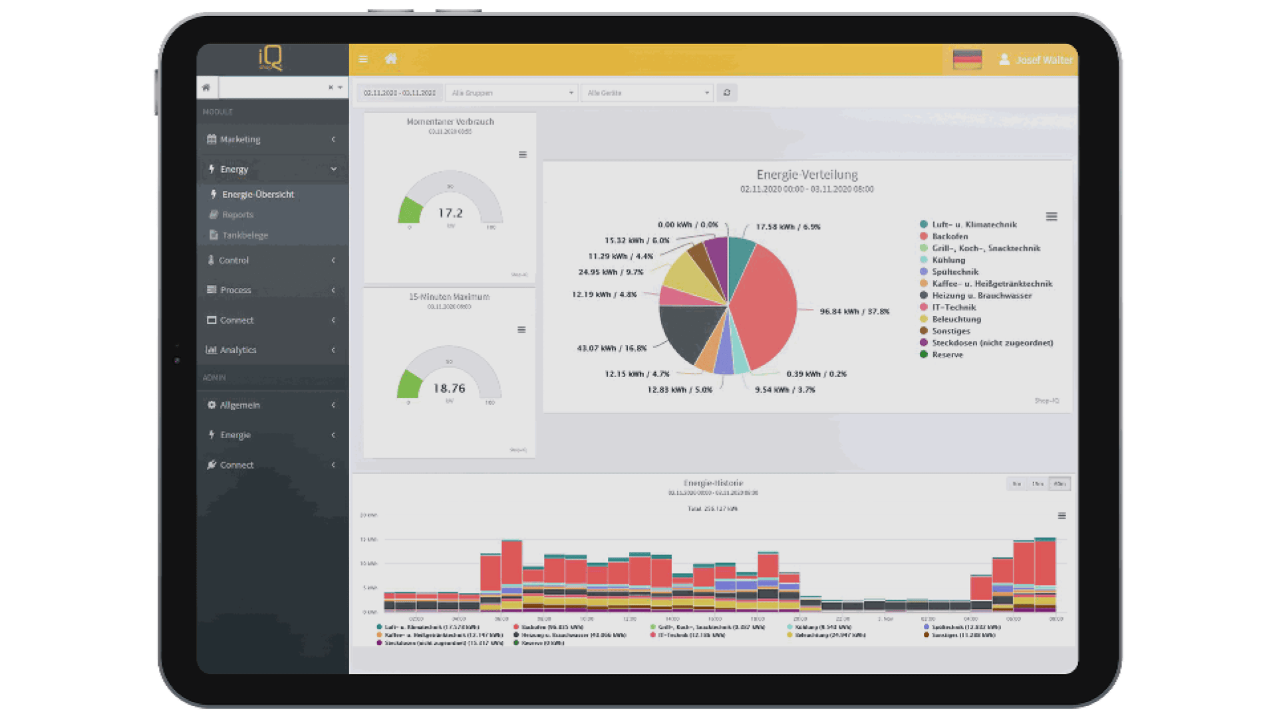The height and width of the screenshot is (718, 1277).
Task: Switch Energie-Historie to the 15m view
Action: coord(1036,484)
